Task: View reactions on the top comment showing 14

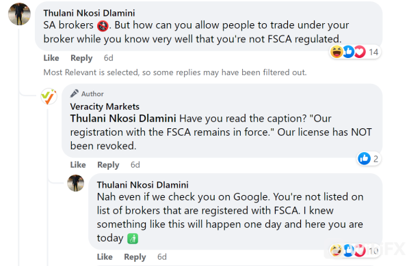Action: (x=355, y=52)
